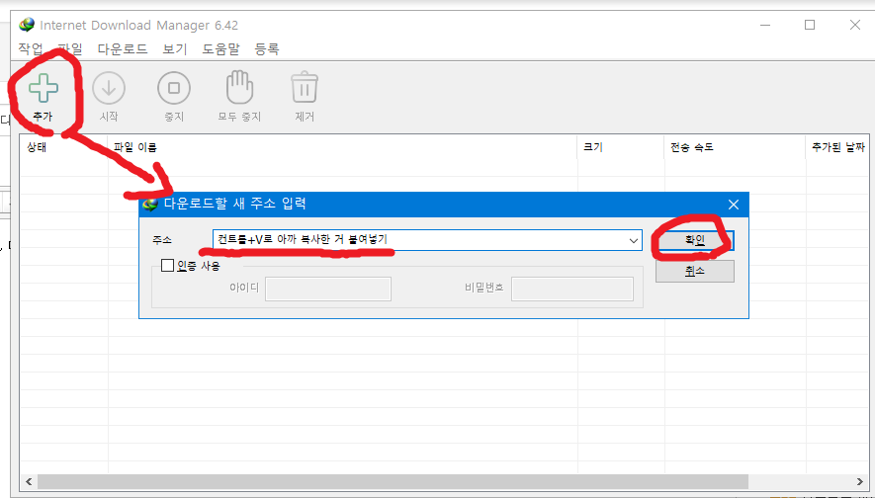
Task: Open the 보기 menu
Action: coord(175,49)
